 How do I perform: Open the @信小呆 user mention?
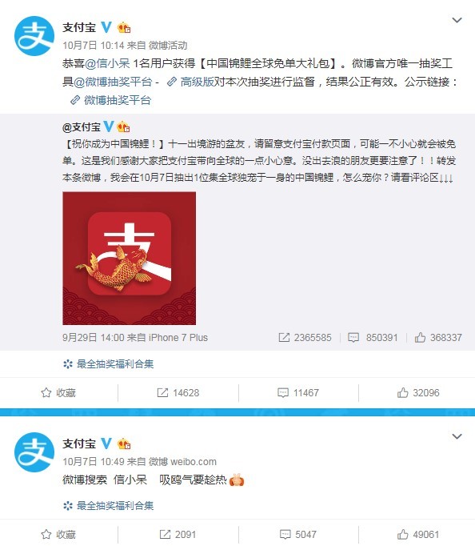(x=107, y=63)
